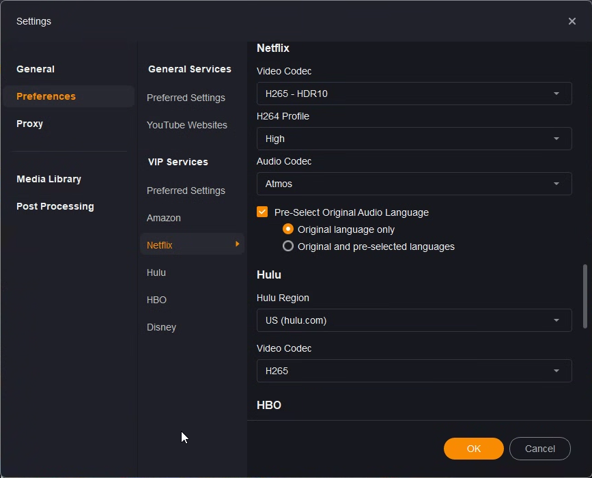This screenshot has height=478, width=592.
Task: Select Amazon under VIP Services
Action: 164,218
